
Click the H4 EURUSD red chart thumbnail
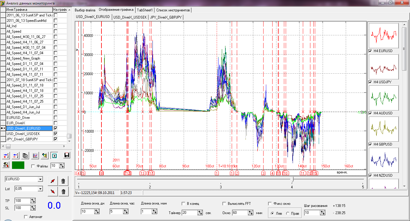(383, 35)
